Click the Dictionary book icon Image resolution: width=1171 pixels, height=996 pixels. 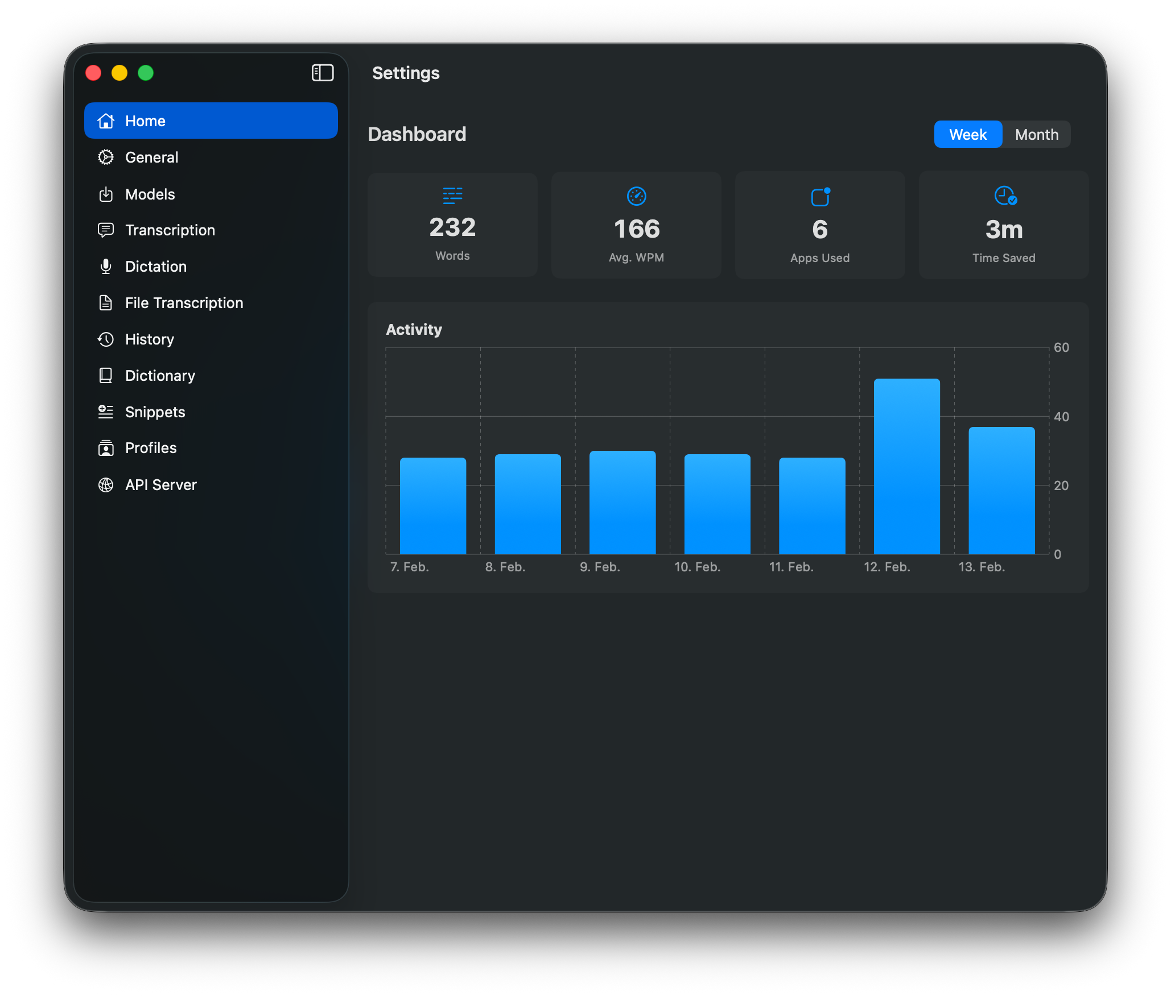coord(106,376)
